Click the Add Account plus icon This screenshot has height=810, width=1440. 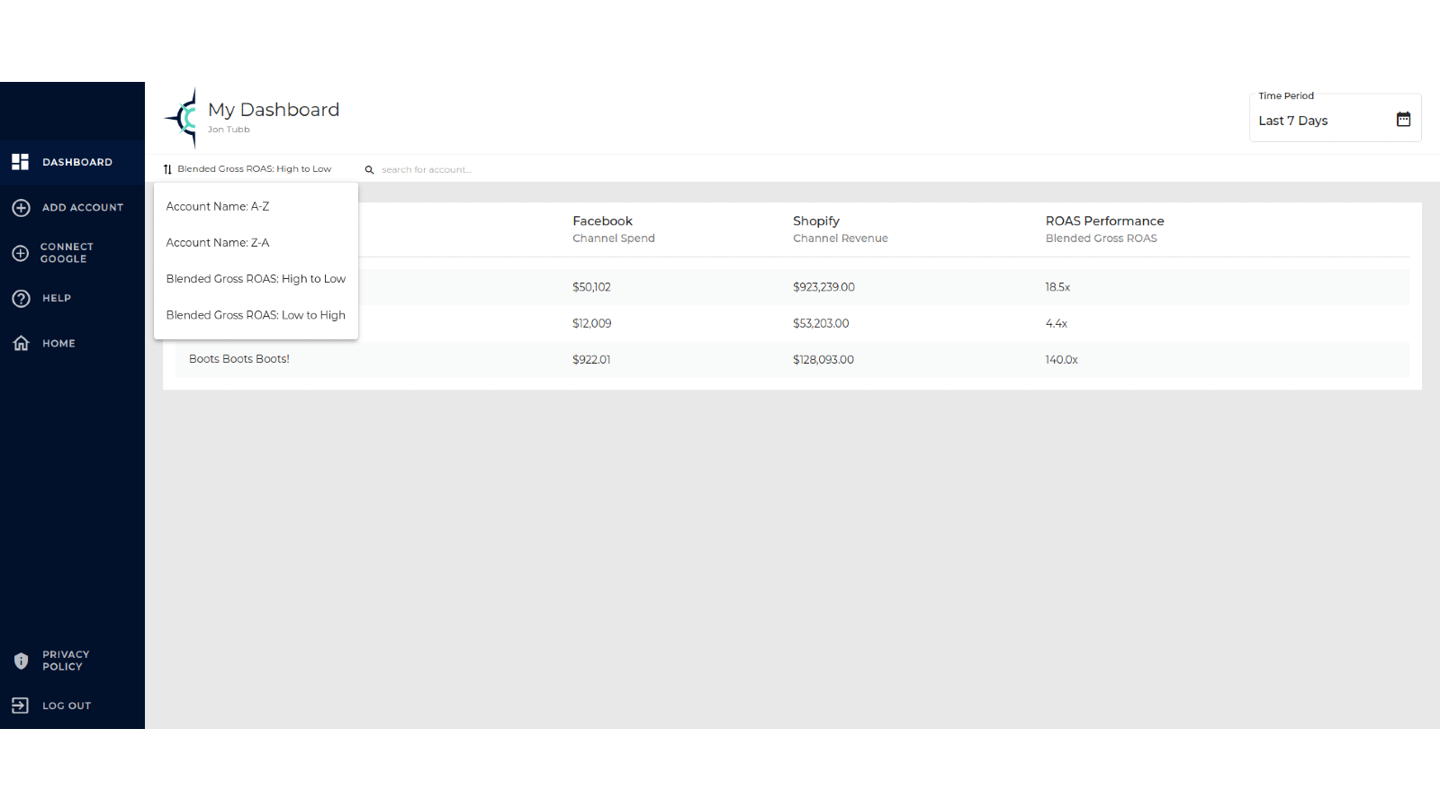tap(21, 208)
